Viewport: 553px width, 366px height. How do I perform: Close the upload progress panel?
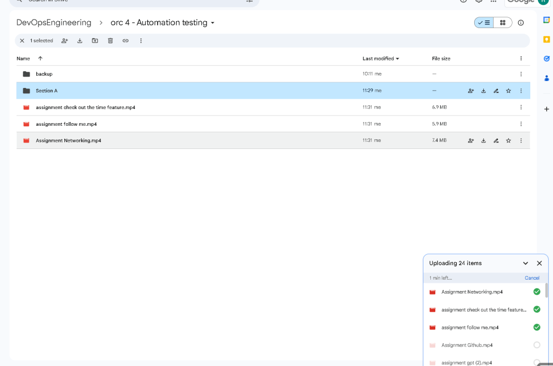coord(539,263)
